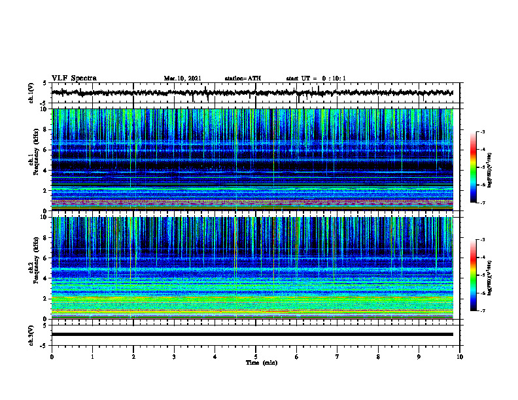Click the 'Time (min)' axis label
The image size is (518, 400).
[x=262, y=363]
